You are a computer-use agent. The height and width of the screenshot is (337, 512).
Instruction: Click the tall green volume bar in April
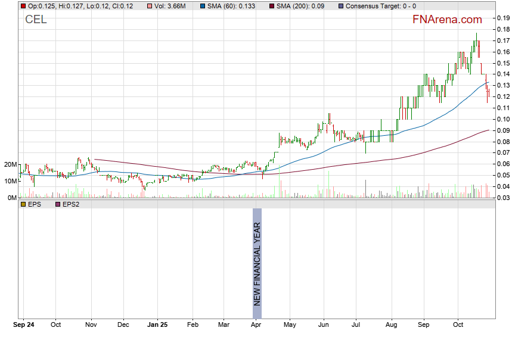point(280,181)
